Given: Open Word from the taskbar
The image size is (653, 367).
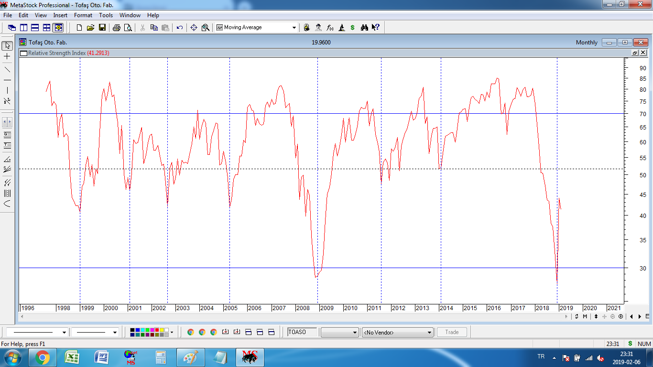Looking at the screenshot, I should point(102,357).
